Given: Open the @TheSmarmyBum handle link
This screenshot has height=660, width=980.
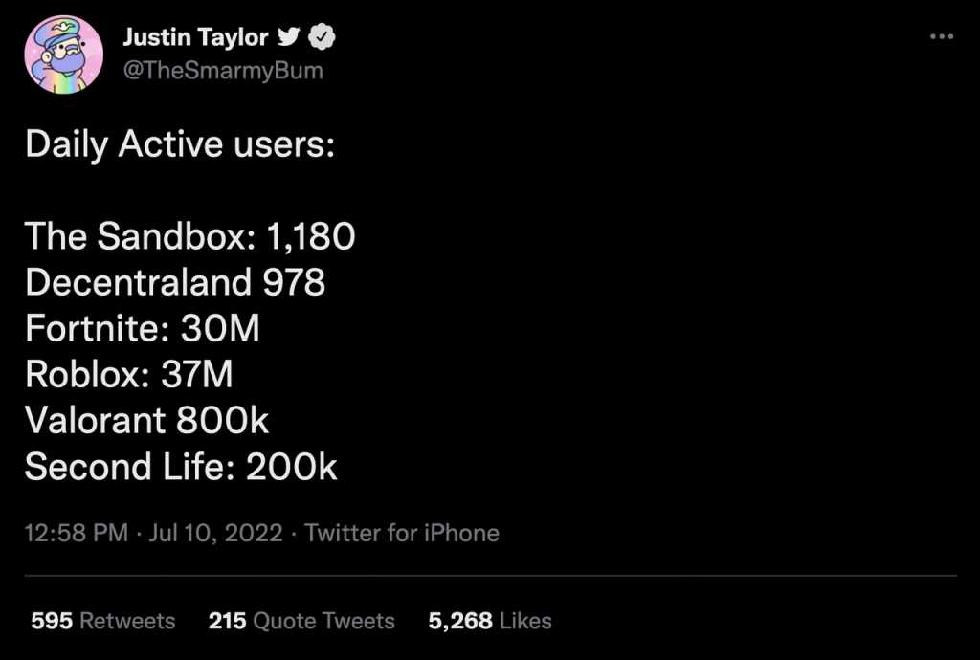Looking at the screenshot, I should tap(222, 71).
